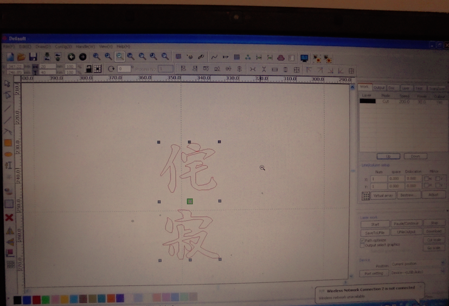Select the mirror vertical triangle tool
The height and width of the screenshot is (306, 449).
click(x=10, y=242)
